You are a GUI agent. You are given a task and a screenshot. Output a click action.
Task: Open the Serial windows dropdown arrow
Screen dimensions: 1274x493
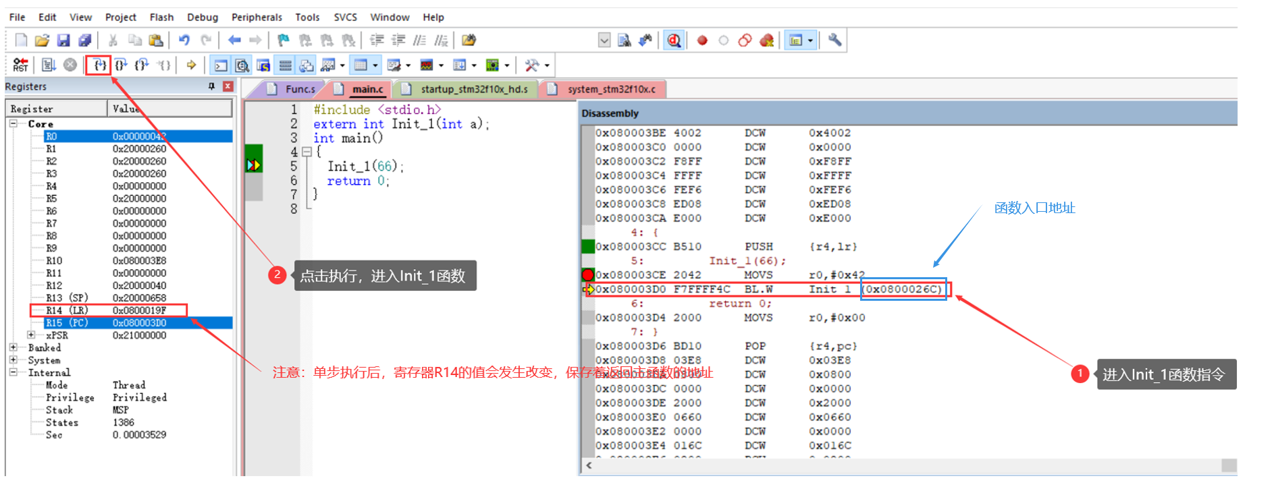coord(408,65)
